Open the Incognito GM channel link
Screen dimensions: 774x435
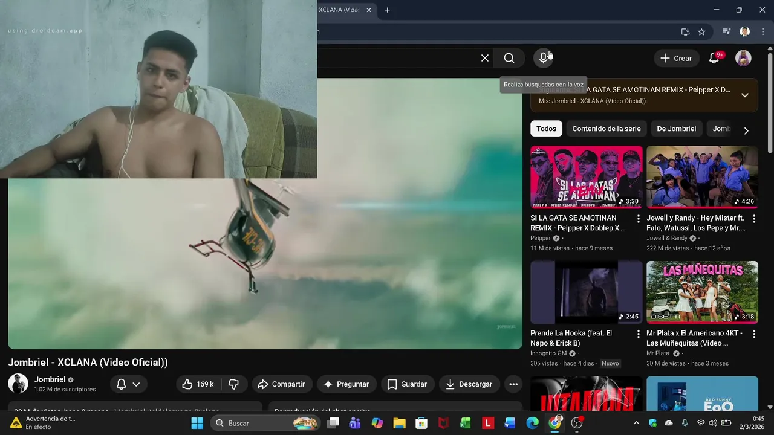click(x=548, y=353)
